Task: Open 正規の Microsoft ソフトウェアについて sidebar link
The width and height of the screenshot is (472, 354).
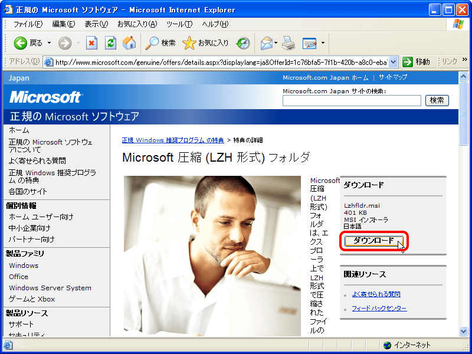Action: [51, 146]
